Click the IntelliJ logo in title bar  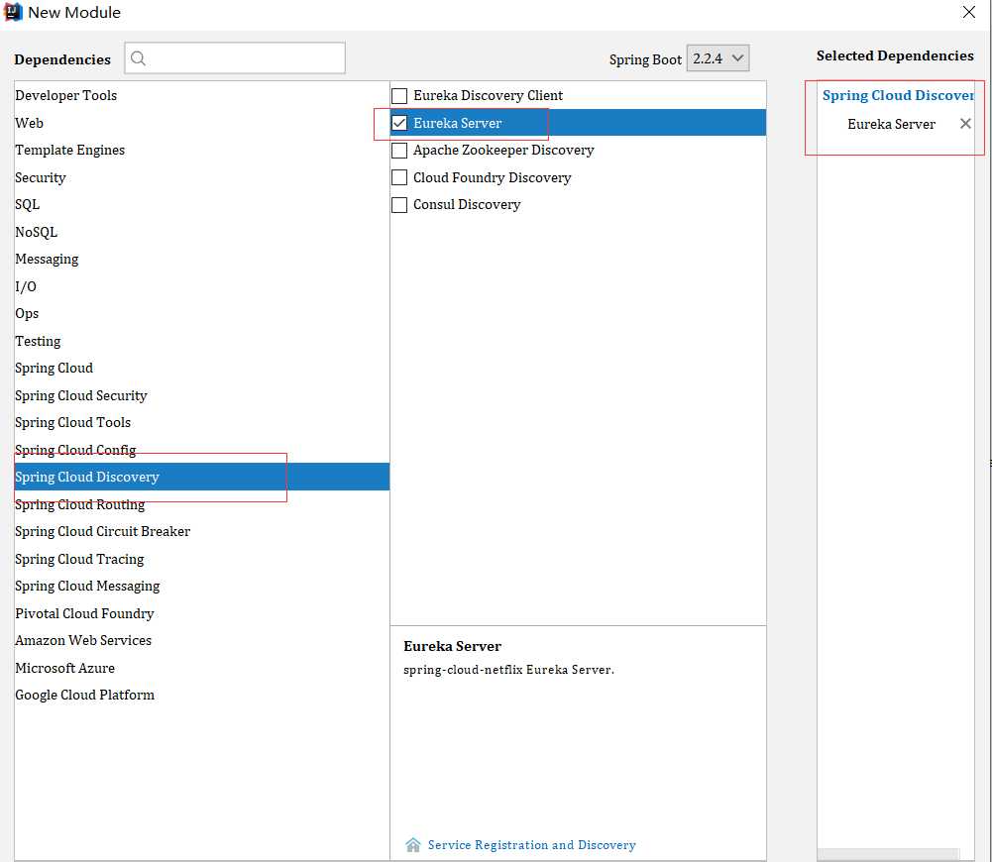13,12
